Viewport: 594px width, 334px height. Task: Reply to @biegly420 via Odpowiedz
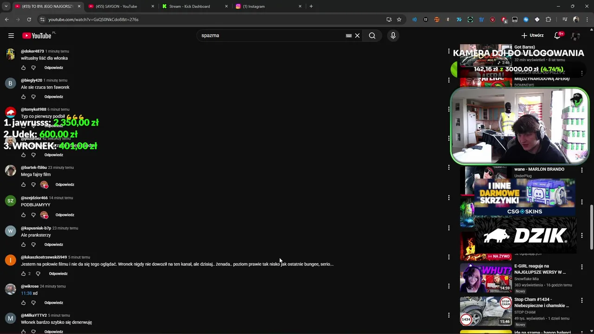point(54,97)
